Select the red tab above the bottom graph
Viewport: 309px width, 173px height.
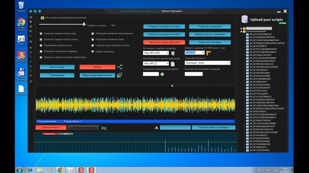(x=50, y=134)
